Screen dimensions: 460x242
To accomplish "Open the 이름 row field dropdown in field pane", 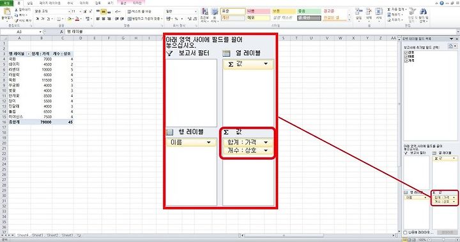I will click(x=425, y=197).
